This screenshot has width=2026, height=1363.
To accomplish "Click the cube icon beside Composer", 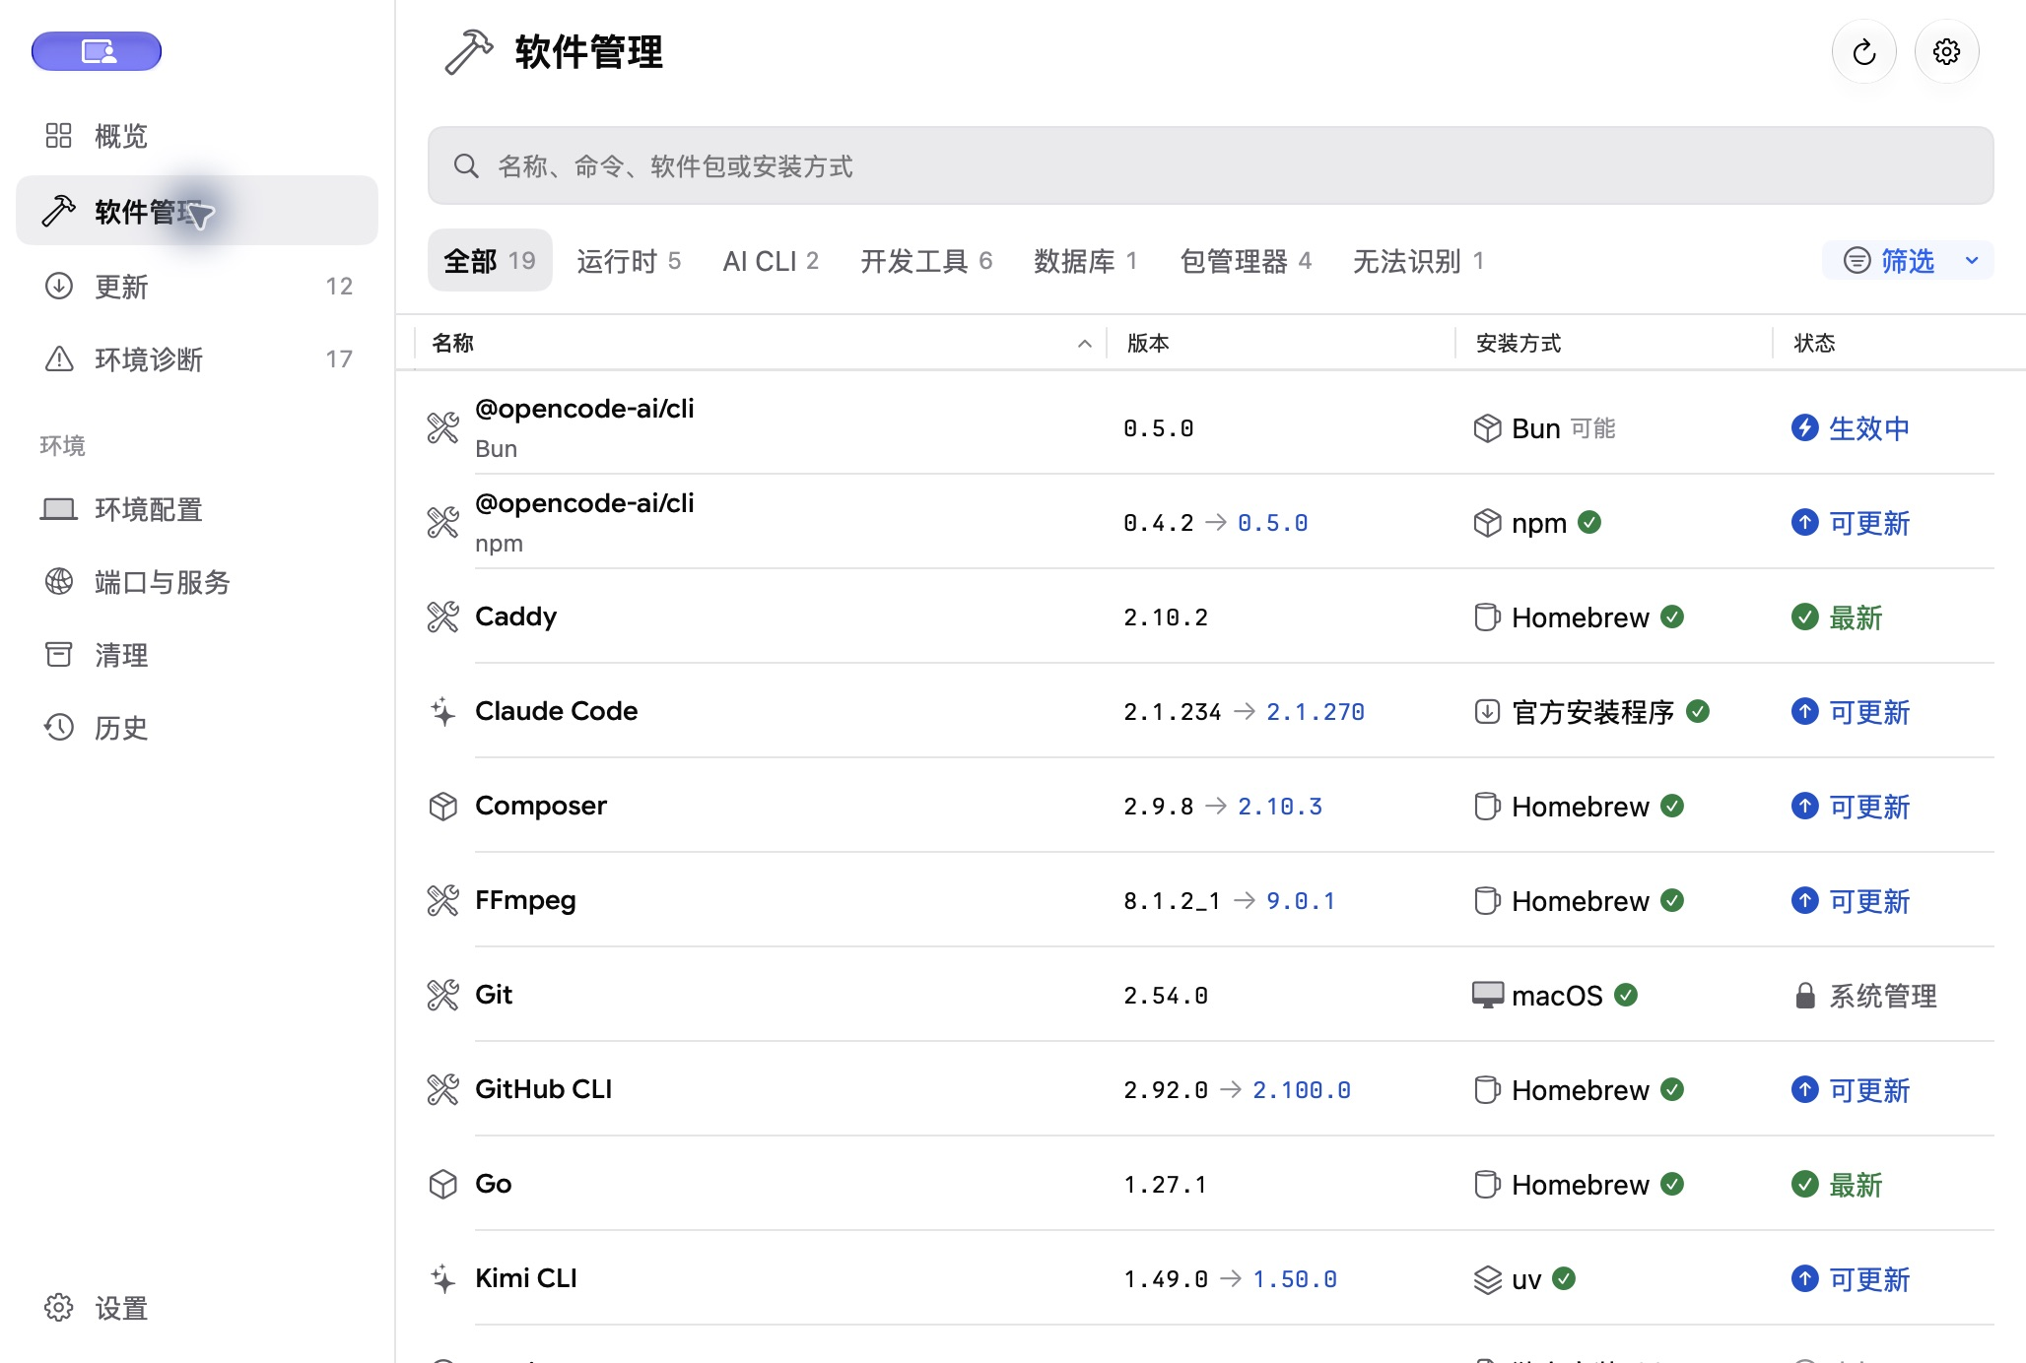I will [442, 806].
